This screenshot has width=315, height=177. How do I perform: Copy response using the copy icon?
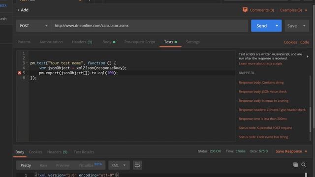[295, 165]
